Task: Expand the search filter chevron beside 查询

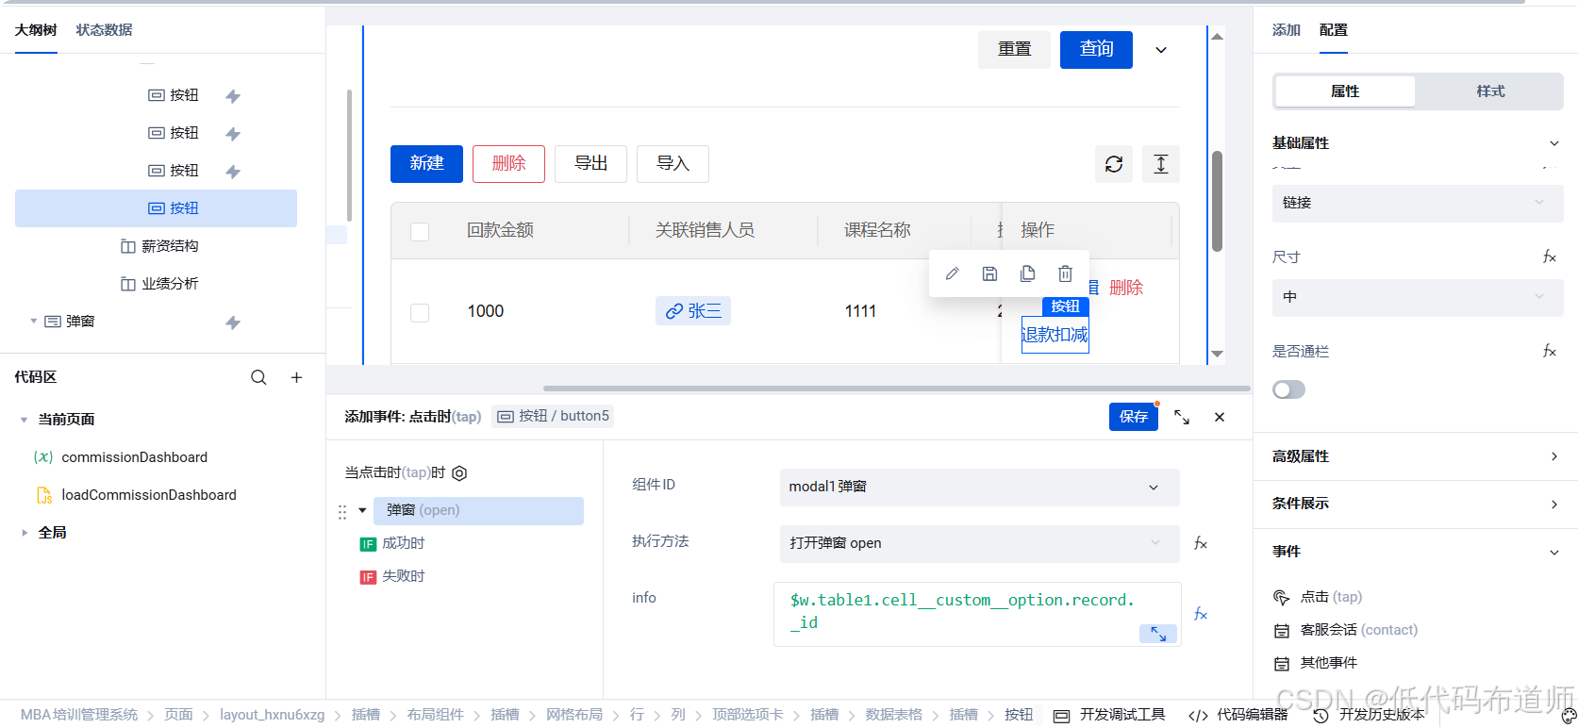Action: (x=1161, y=50)
